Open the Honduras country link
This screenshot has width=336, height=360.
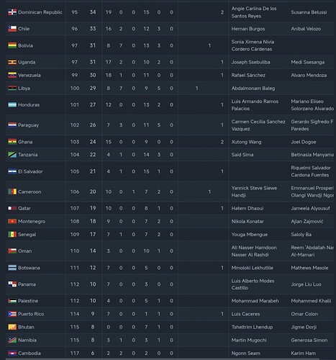click(x=29, y=104)
